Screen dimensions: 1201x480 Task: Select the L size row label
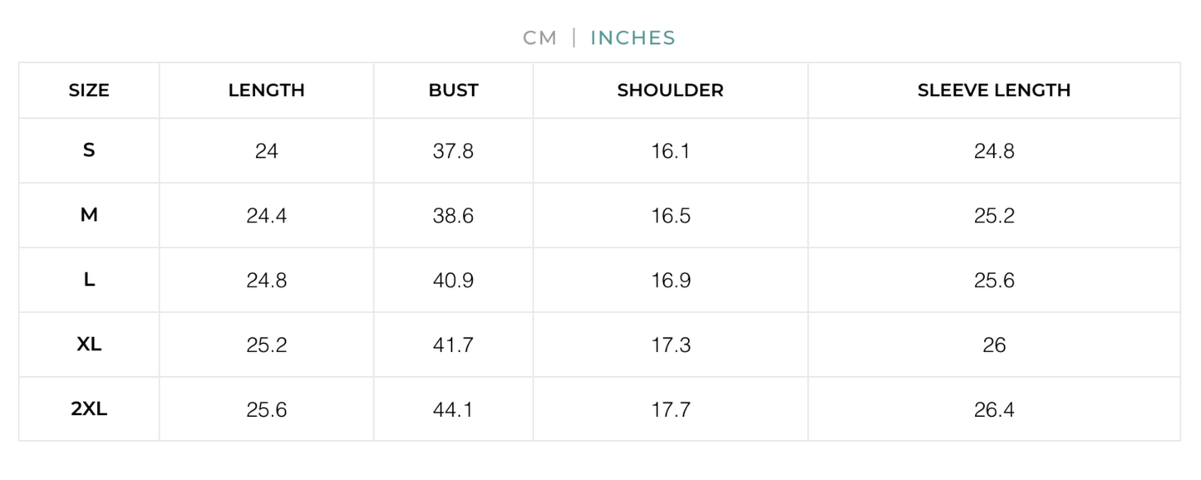tap(89, 281)
